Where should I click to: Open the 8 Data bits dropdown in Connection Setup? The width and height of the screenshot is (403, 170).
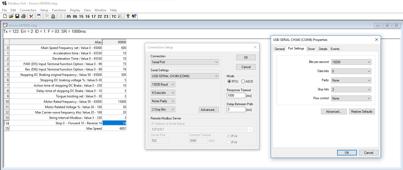(163, 93)
